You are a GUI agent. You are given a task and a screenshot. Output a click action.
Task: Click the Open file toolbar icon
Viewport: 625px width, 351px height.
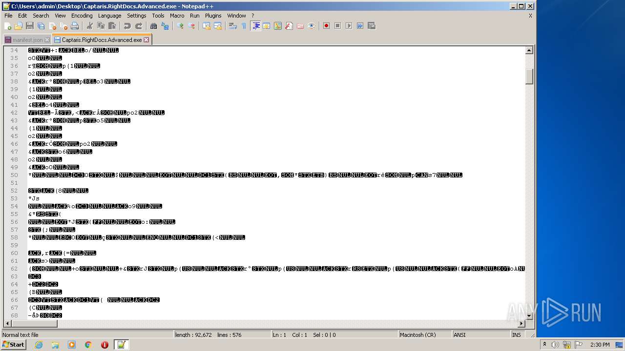tap(19, 26)
